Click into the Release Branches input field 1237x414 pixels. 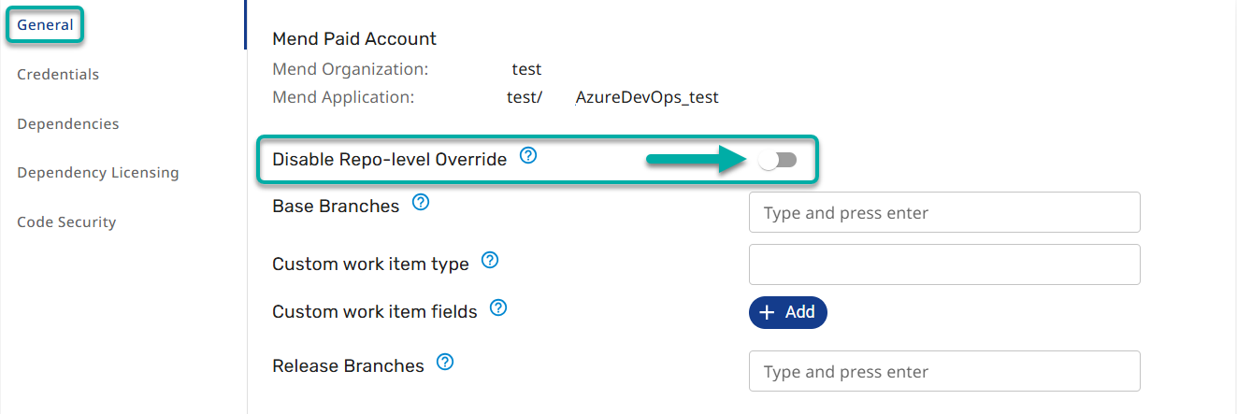(944, 372)
